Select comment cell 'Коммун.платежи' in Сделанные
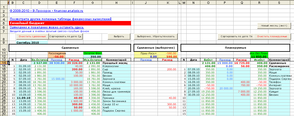This screenshot has height=116, width=294. tap(116, 82)
